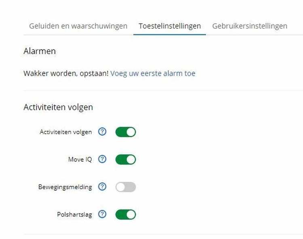Click the Voeg uw eerste alarm toe link
Image resolution: width=303 pixels, height=239 pixels.
coord(153,73)
